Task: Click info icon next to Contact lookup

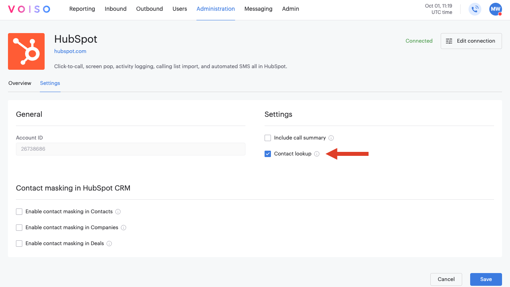Action: (x=317, y=154)
